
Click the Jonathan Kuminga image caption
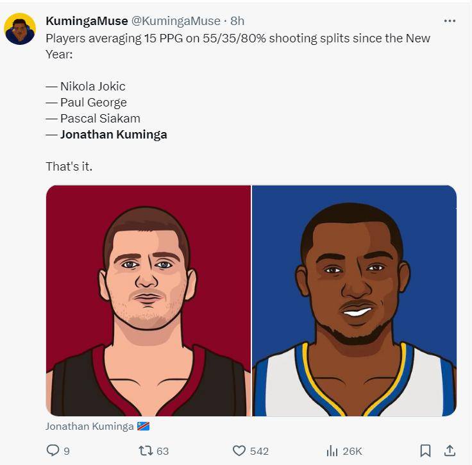tap(89, 427)
